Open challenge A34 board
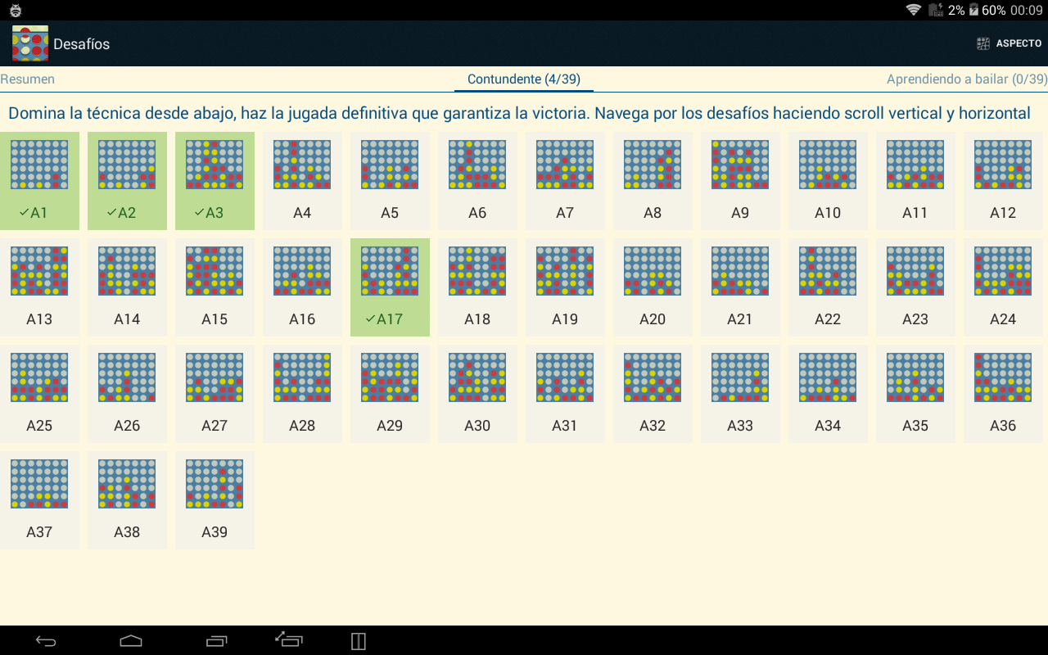Image resolution: width=1048 pixels, height=655 pixels. pos(828,394)
